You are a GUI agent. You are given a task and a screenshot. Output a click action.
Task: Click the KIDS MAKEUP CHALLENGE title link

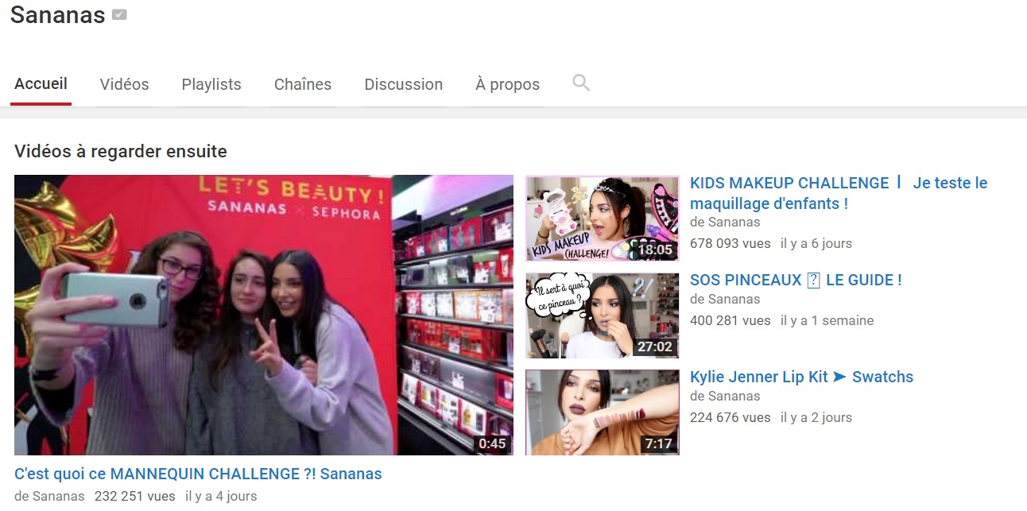839,193
